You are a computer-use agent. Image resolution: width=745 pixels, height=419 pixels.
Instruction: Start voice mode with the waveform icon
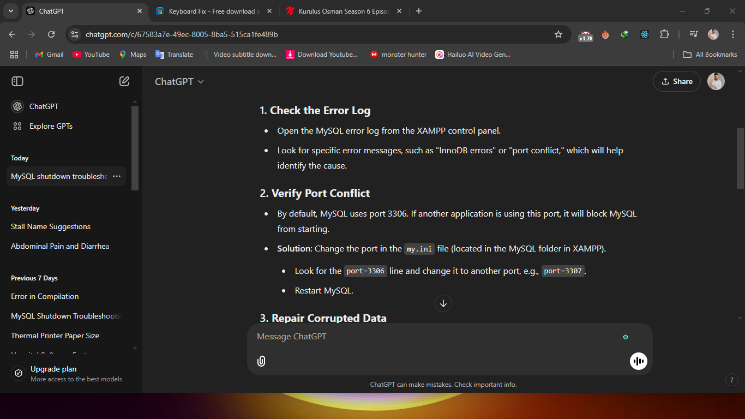(638, 361)
